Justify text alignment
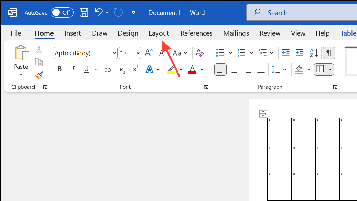Screen dimensions: 357x201 261,69
